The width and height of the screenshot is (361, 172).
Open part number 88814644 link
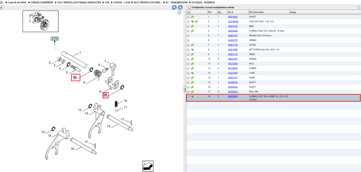[232, 17]
